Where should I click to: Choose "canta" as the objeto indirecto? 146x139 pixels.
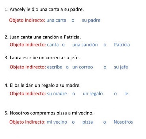[53, 45]
